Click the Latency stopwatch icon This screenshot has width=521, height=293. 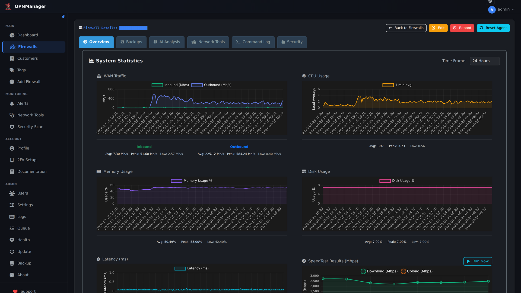tap(98, 259)
